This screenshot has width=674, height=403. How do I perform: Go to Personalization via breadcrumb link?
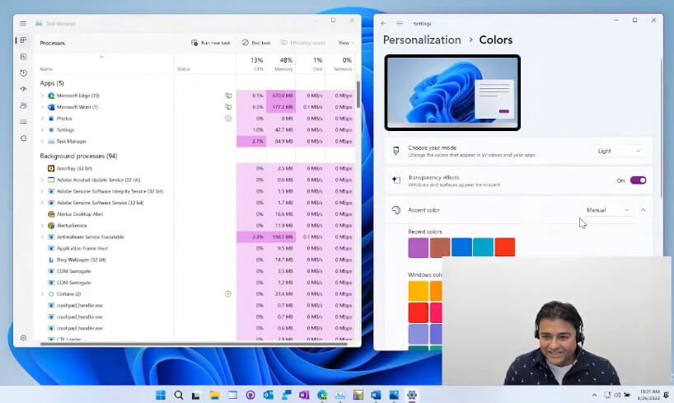pos(422,40)
